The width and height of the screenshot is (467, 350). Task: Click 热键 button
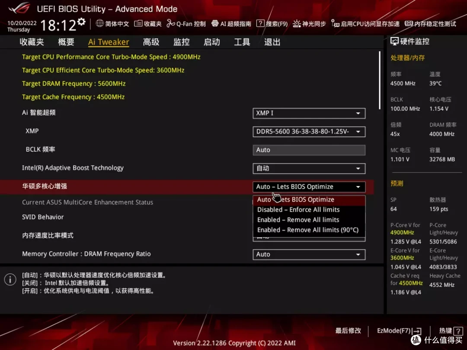451,331
